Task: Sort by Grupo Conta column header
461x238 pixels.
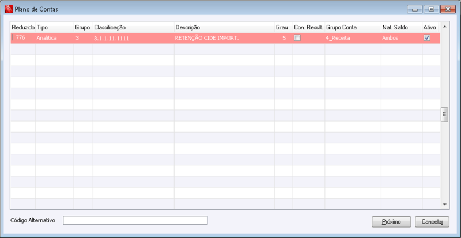Action: click(x=353, y=27)
